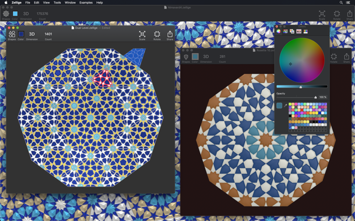The image size is (355, 221).
Task: Open Spotlight search in menu bar
Action: coord(341,2)
